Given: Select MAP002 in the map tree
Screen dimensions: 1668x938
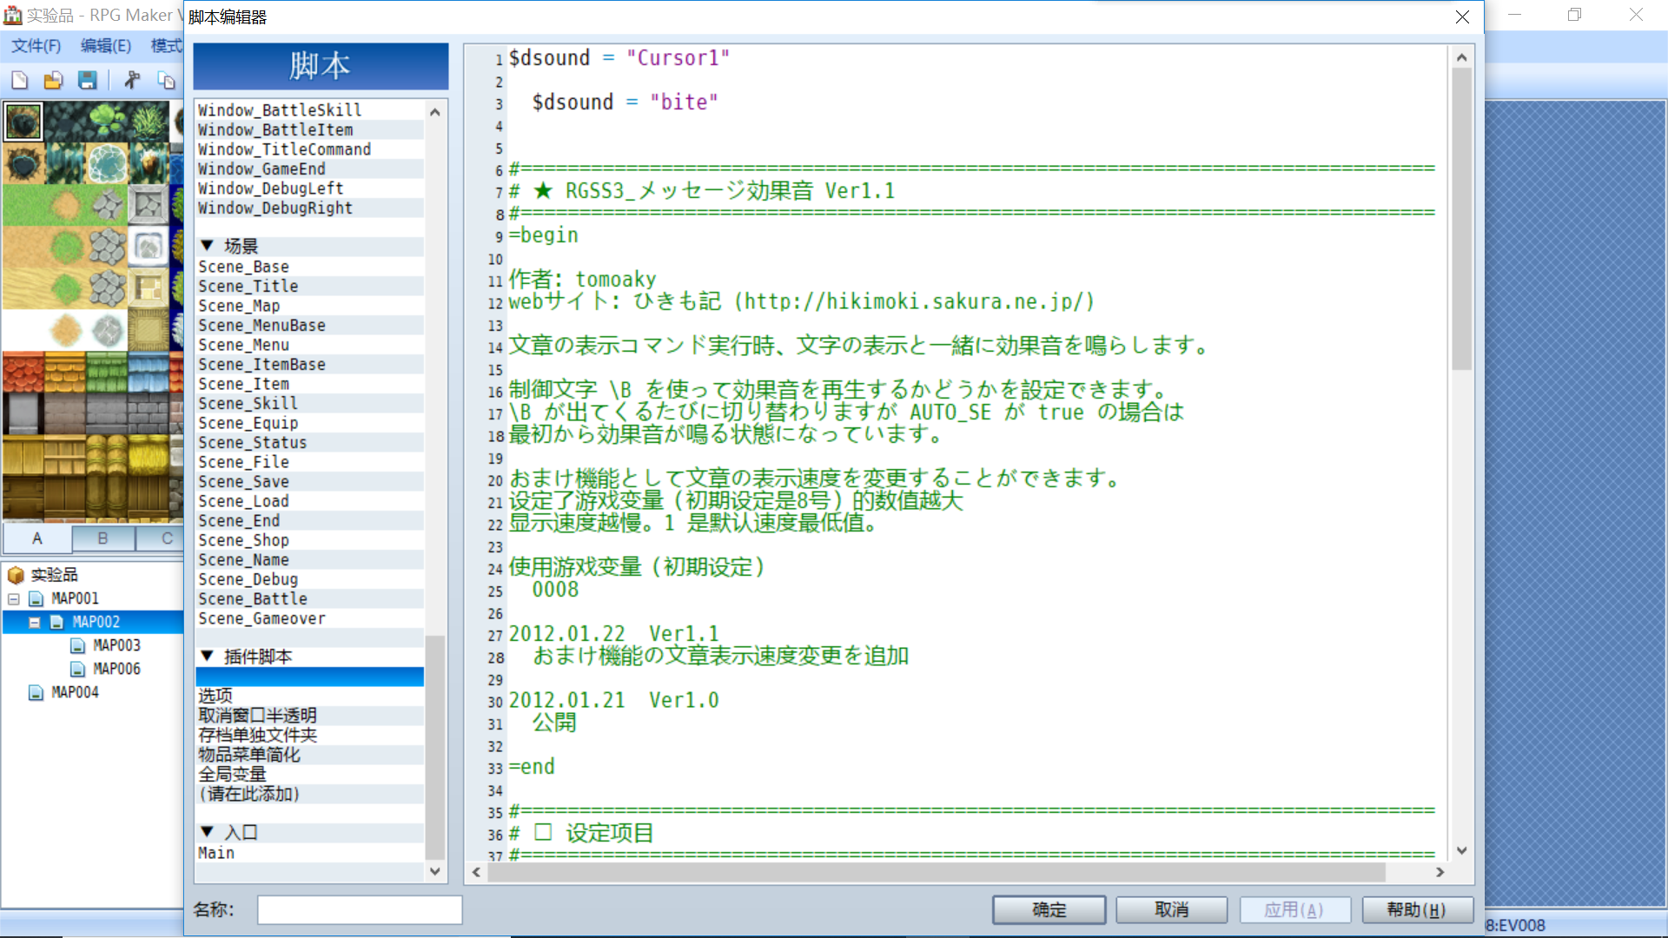Looking at the screenshot, I should point(96,622).
